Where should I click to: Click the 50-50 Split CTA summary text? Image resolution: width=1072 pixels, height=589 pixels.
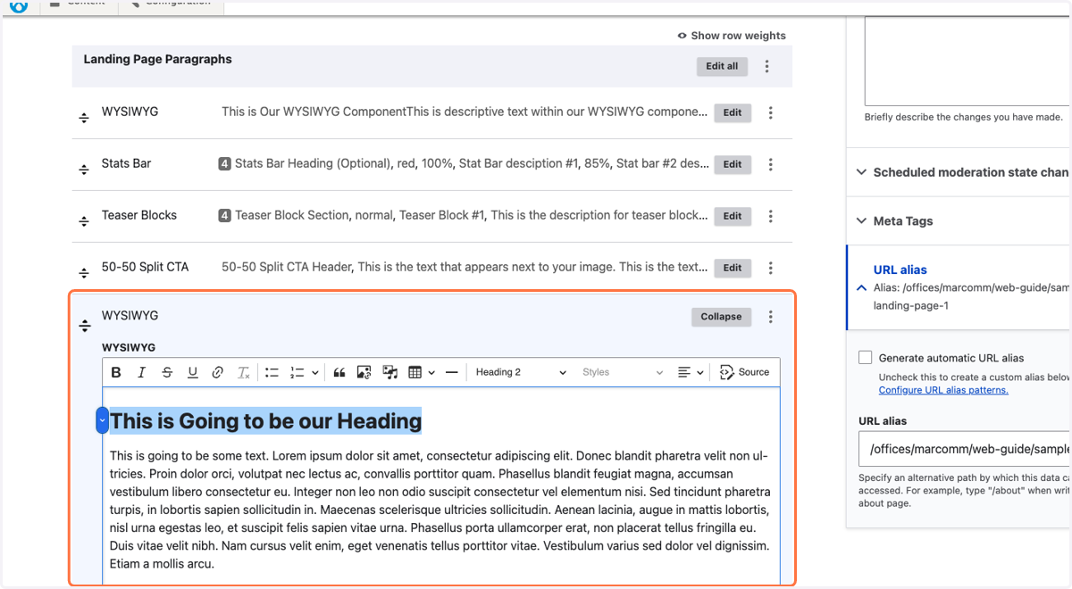tap(465, 267)
